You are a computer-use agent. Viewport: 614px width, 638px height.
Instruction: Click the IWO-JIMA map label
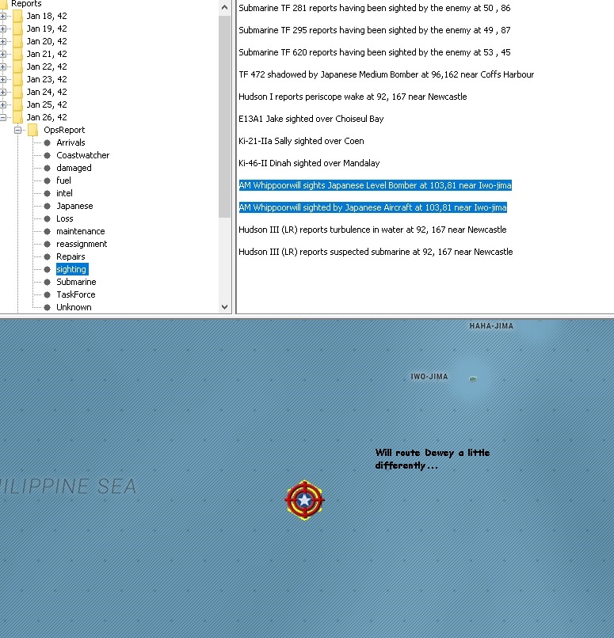pyautogui.click(x=429, y=377)
